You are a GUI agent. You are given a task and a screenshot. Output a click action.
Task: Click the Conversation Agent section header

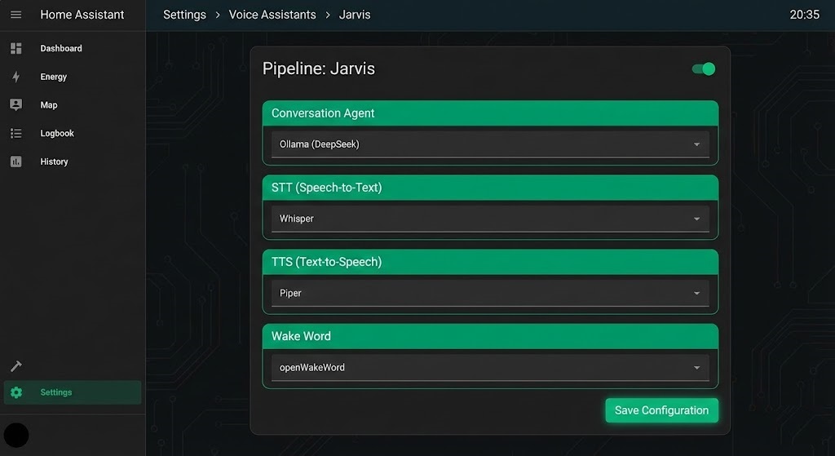[x=490, y=113]
